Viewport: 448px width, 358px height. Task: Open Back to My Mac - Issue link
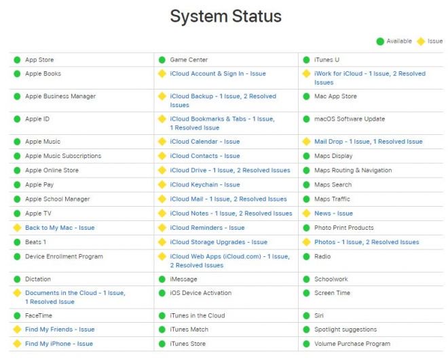point(60,228)
